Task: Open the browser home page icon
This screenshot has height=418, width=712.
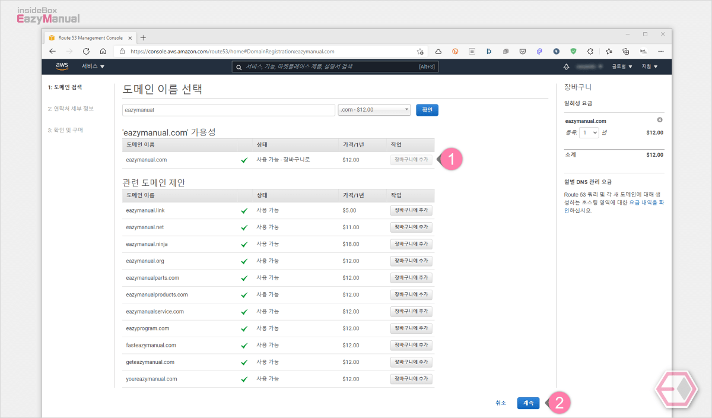Action: (103, 51)
